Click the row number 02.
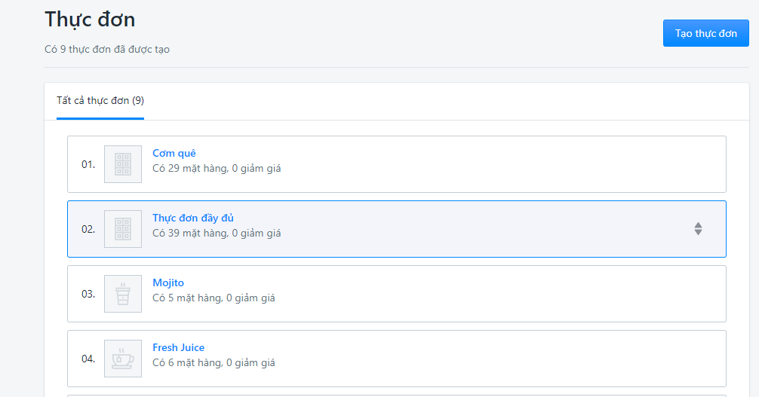759x397 pixels. click(x=88, y=229)
